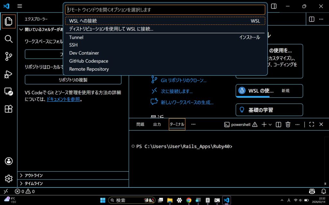The image size is (329, 205).
Task: Click the Accounts icon in activity bar
Action: click(9, 161)
